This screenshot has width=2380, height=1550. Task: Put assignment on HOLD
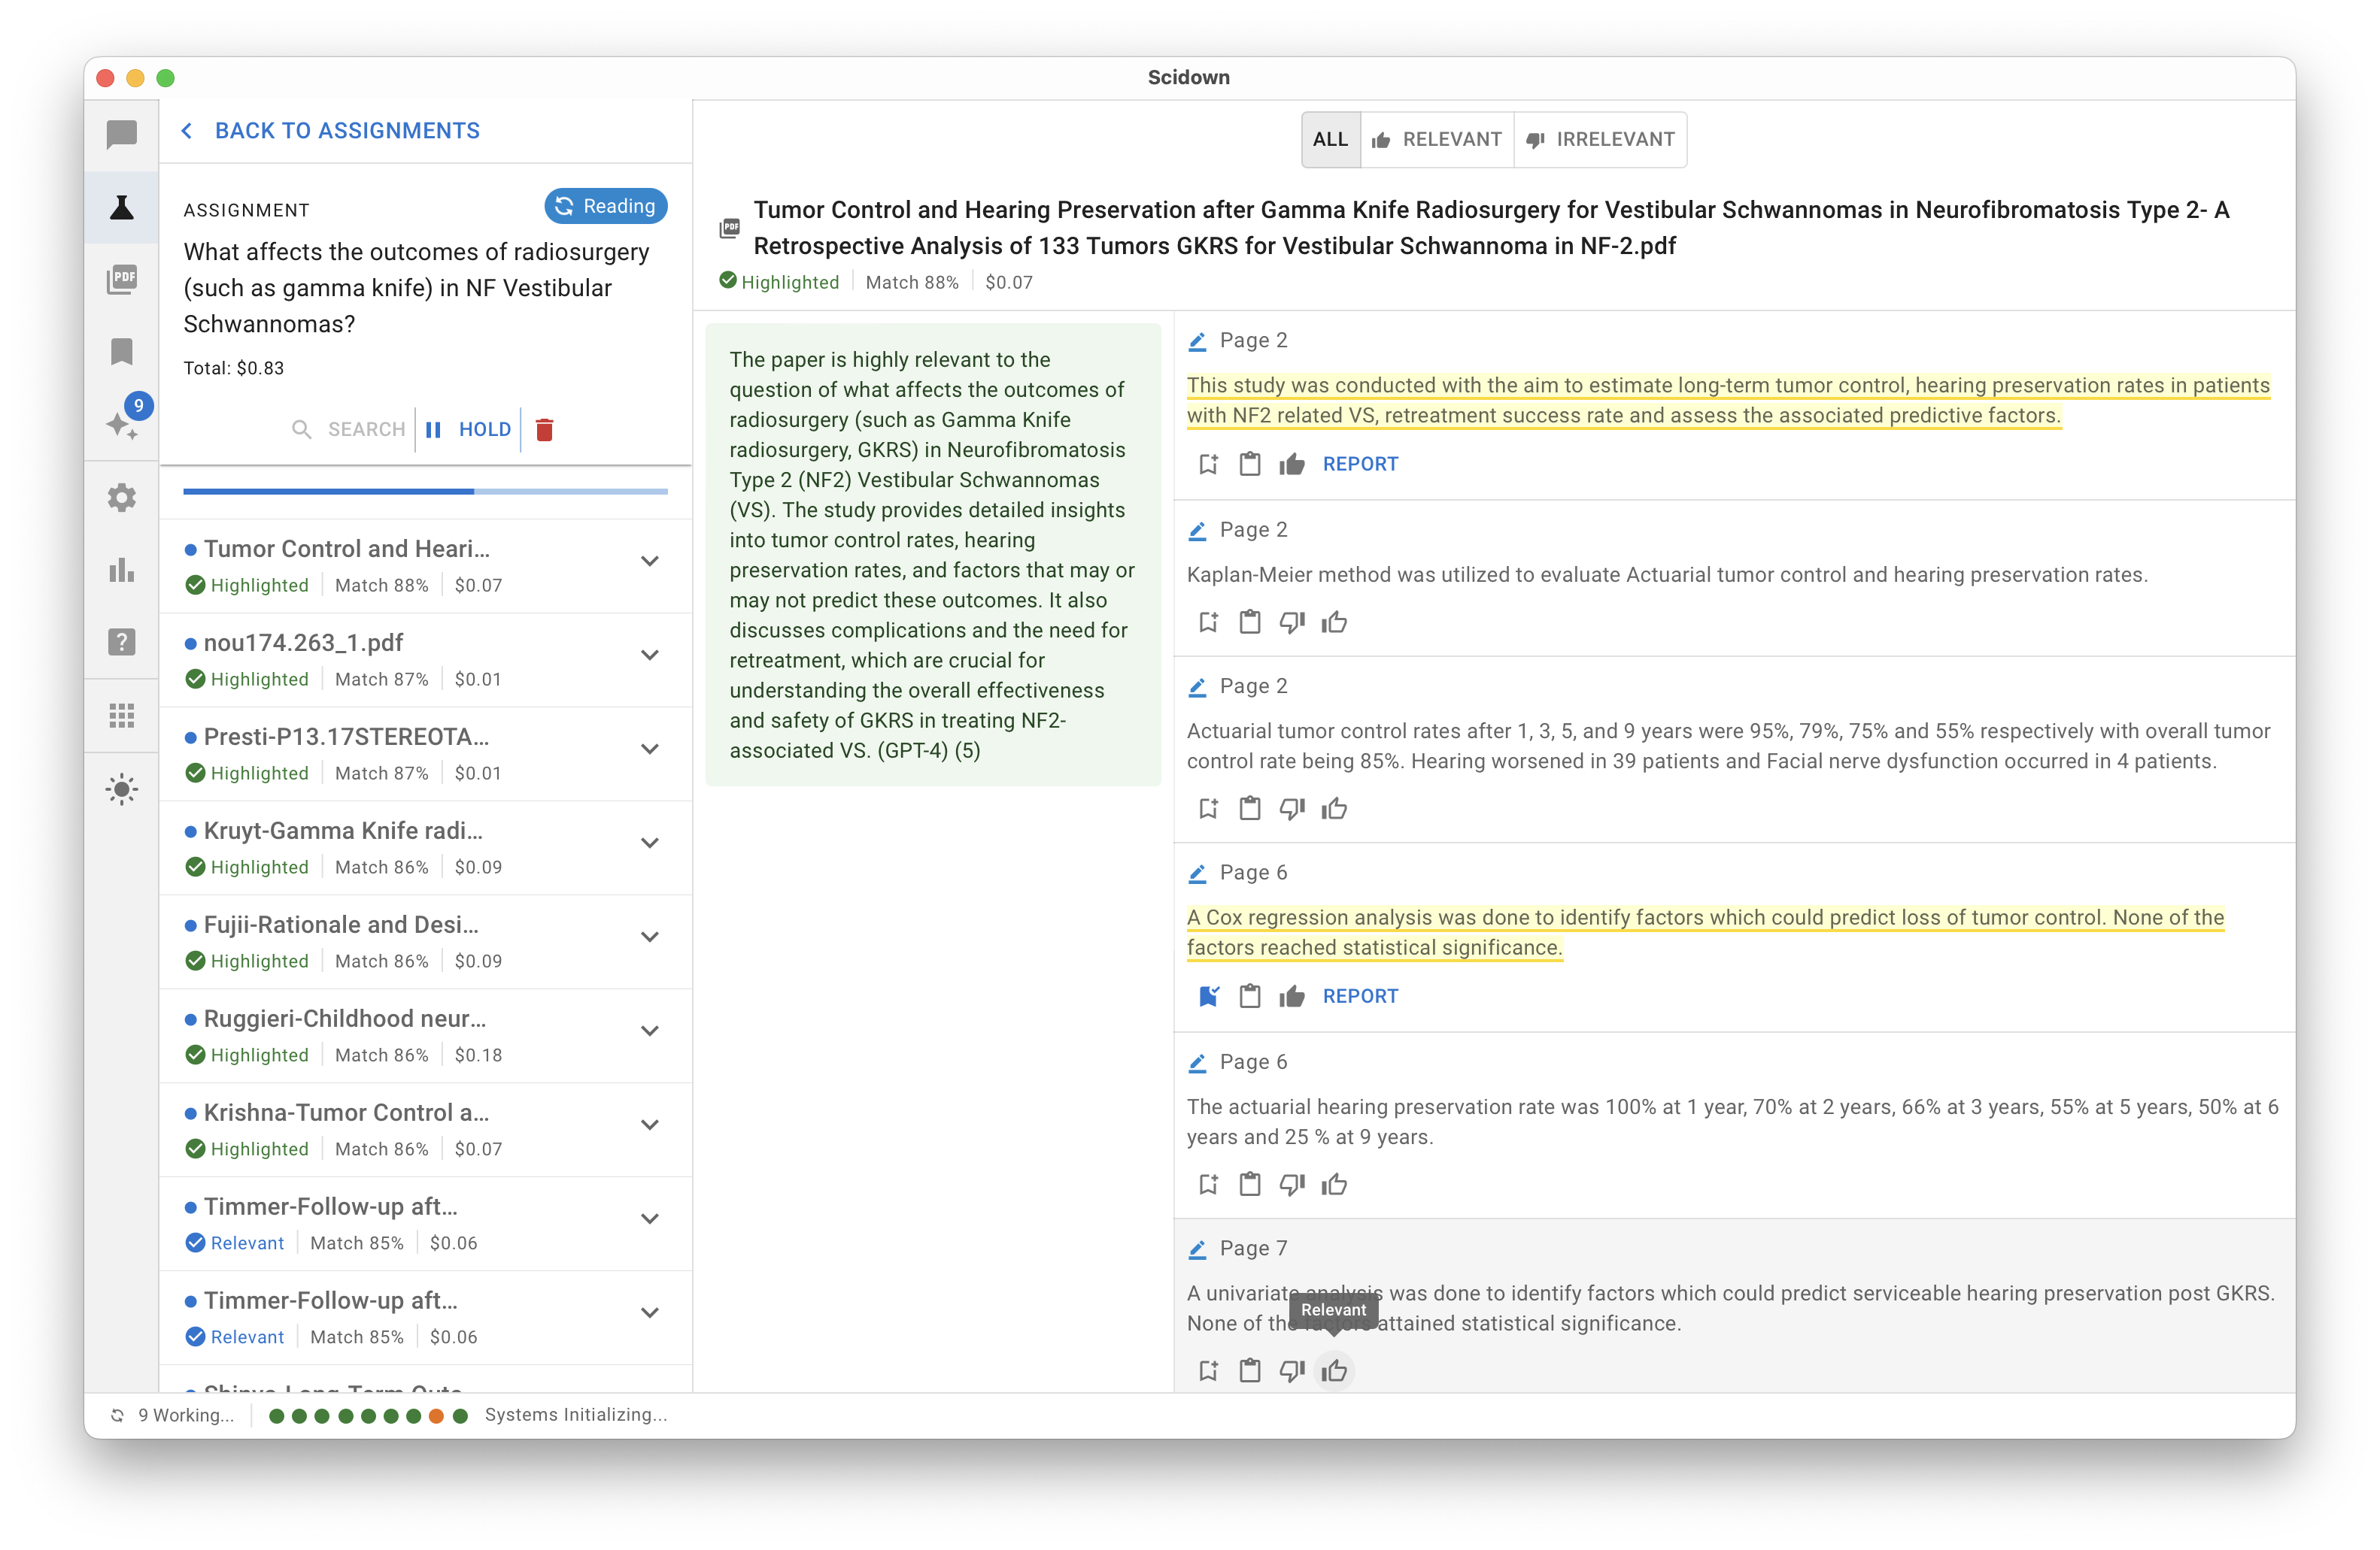coord(468,430)
